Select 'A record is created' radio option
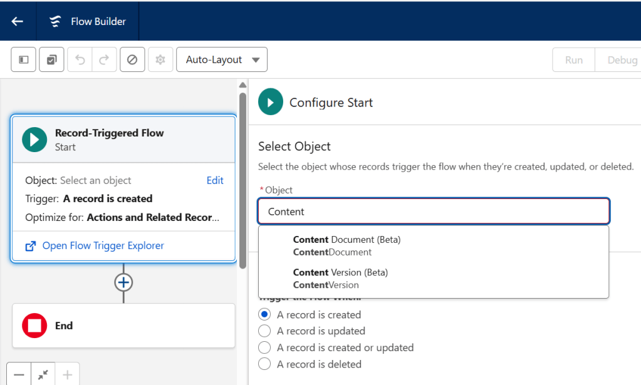This screenshot has height=385, width=641. [265, 315]
